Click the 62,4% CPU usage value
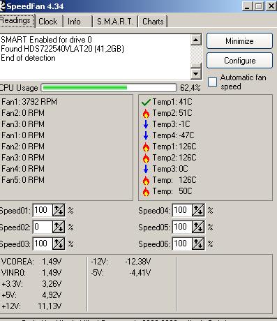 190,88
